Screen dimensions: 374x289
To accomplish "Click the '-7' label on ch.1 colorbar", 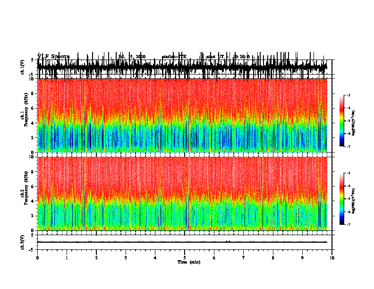I will click(x=348, y=146).
